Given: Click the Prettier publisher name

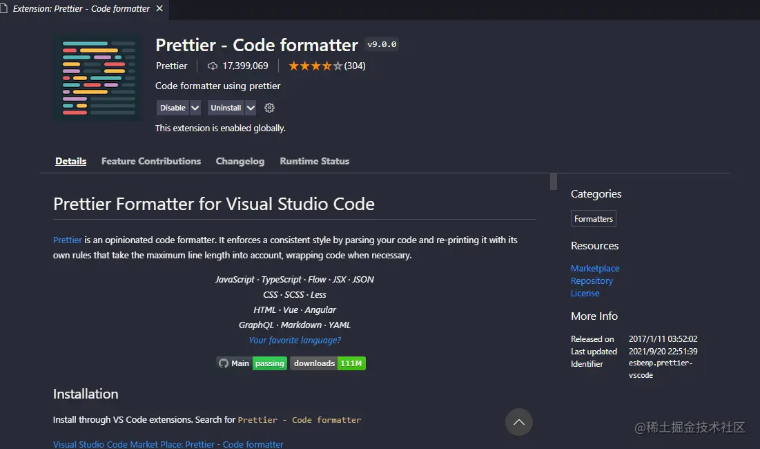Looking at the screenshot, I should (172, 66).
